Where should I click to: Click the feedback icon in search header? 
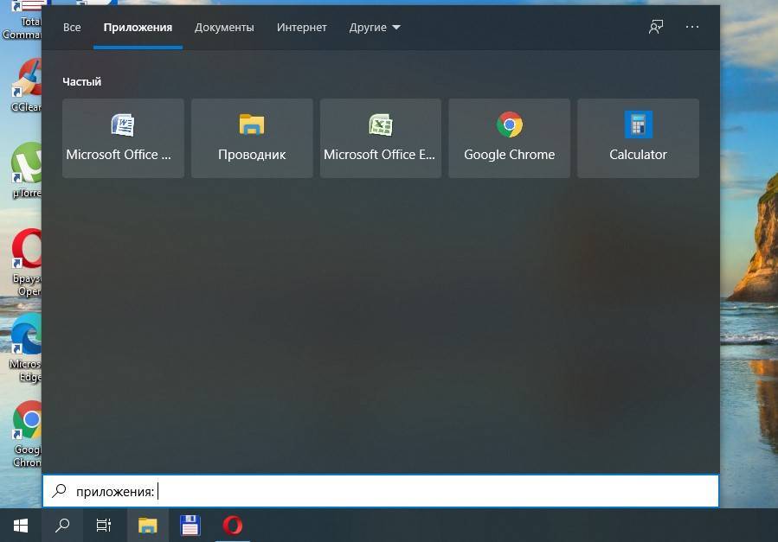(656, 27)
